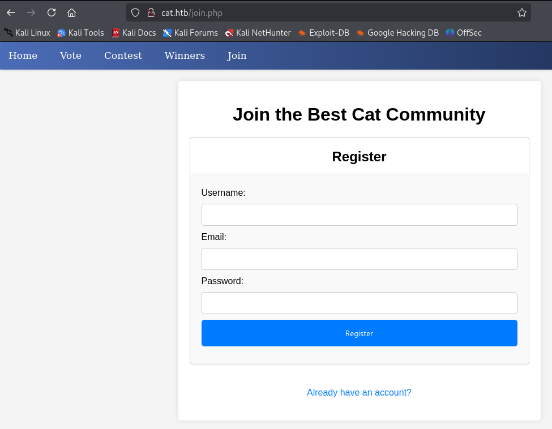Open the Kali Docs bookmark
This screenshot has height=429, width=552.
point(134,33)
